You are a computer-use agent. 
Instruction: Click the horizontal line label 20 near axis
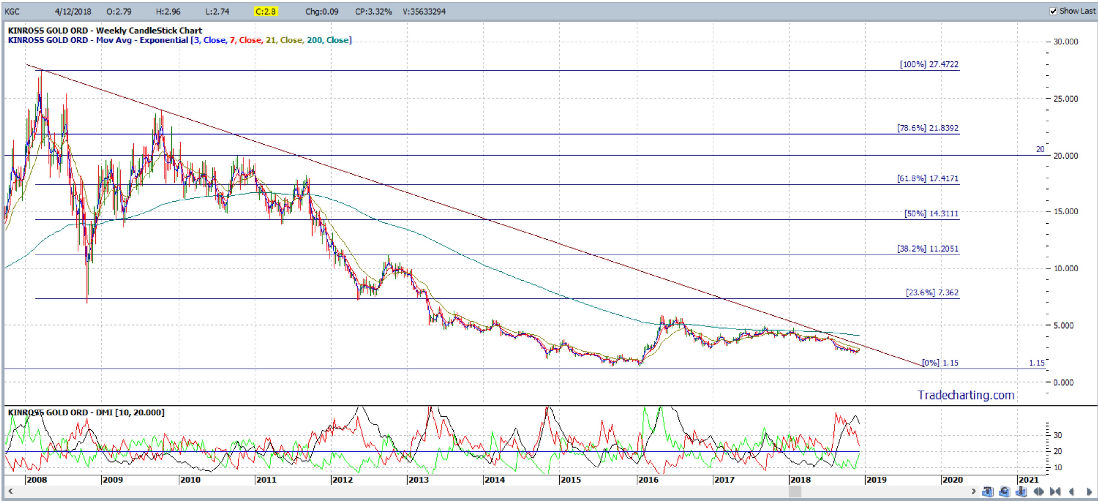(x=1040, y=149)
